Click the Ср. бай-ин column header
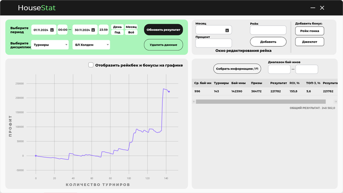Viewport: 343px width, 193px height. (203, 83)
